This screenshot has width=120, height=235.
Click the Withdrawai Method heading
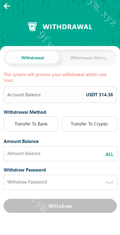25,112
